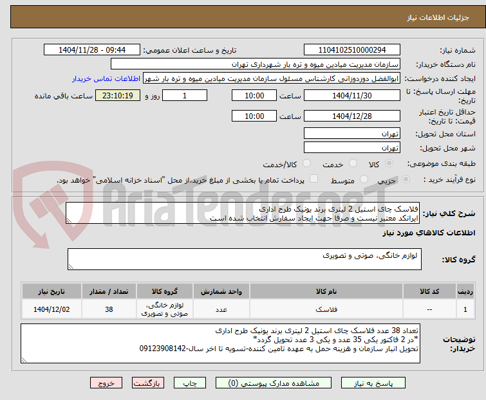Click the price validity date 1404/12/28

click(352, 116)
